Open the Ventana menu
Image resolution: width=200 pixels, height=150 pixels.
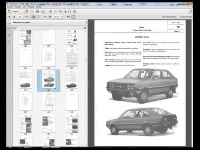click(x=31, y=7)
